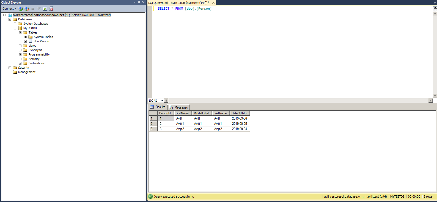This screenshot has height=202, width=437.
Task: Click the dbo.Person table icon
Action: coord(31,41)
